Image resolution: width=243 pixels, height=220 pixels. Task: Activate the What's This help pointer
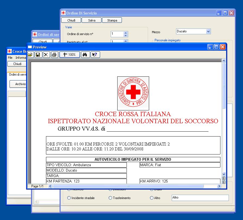[x=95, y=55]
